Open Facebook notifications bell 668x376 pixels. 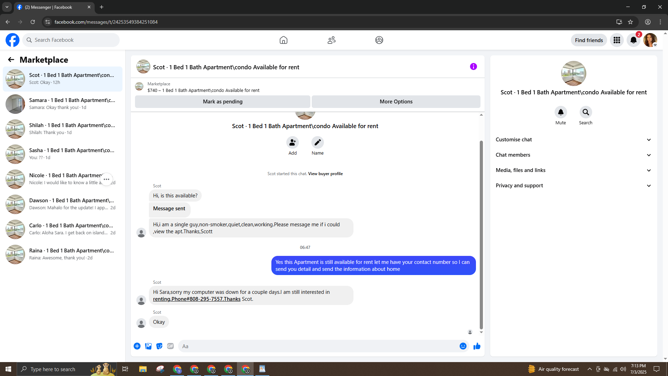[x=633, y=40]
